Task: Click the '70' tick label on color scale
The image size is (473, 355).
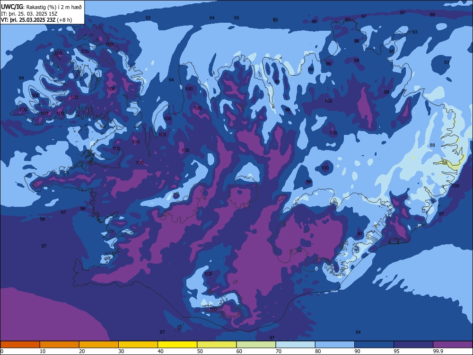Action: click(279, 351)
